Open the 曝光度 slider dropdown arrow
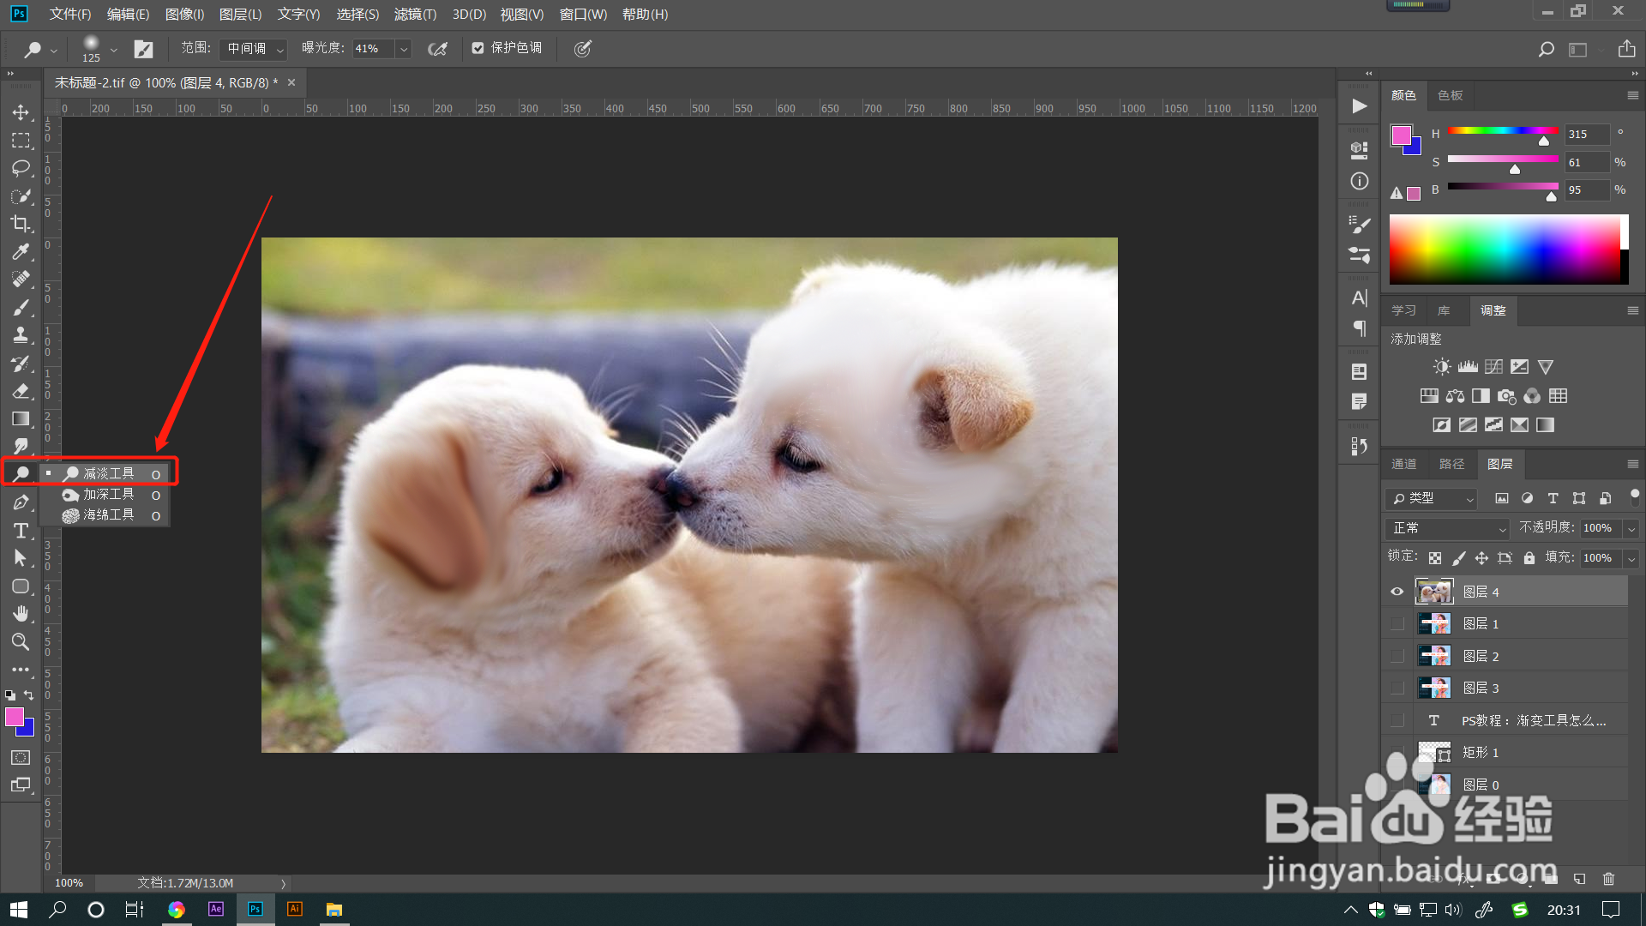The height and width of the screenshot is (926, 1646). pos(403,49)
